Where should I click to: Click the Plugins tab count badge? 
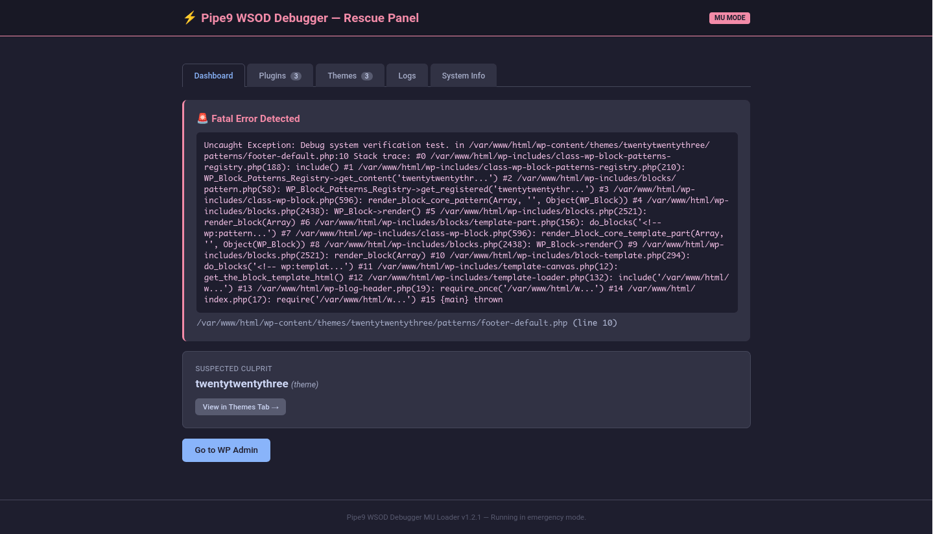tap(296, 76)
